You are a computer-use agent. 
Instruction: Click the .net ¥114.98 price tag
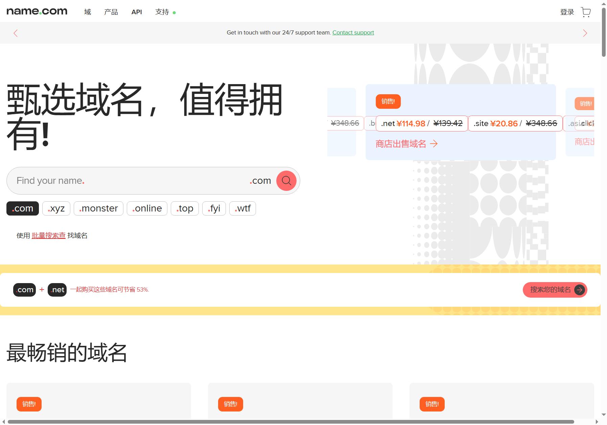click(x=422, y=124)
